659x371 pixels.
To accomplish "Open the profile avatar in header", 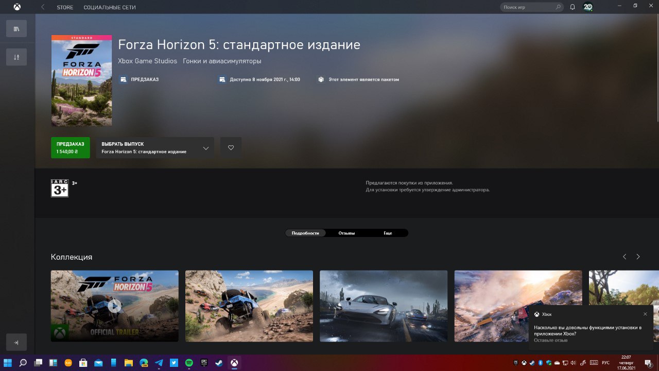I will pyautogui.click(x=587, y=7).
